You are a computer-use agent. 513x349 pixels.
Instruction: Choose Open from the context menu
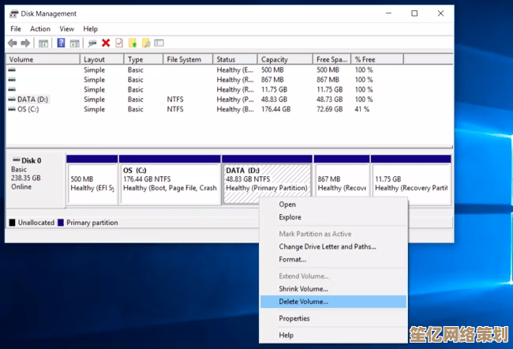[x=333, y=205]
